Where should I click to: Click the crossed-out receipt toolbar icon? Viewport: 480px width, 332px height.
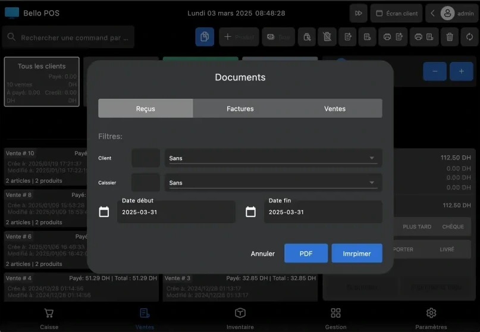tap(327, 37)
